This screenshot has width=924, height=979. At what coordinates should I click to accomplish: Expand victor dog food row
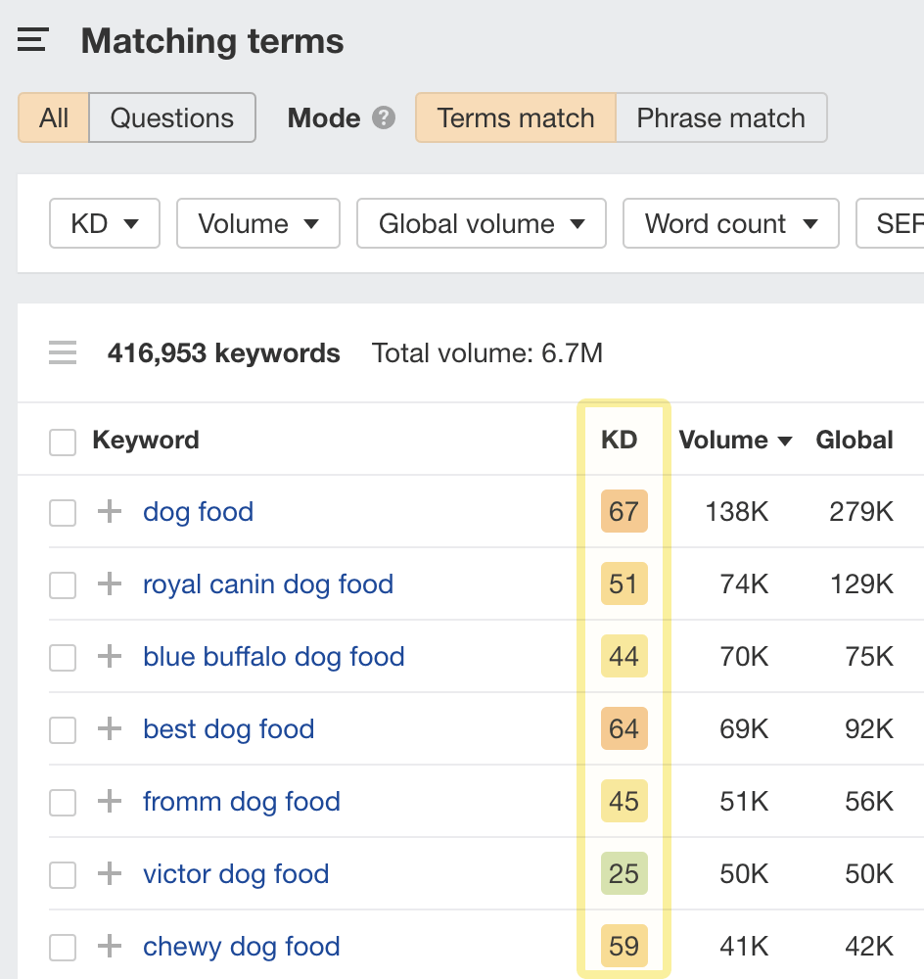coord(109,874)
